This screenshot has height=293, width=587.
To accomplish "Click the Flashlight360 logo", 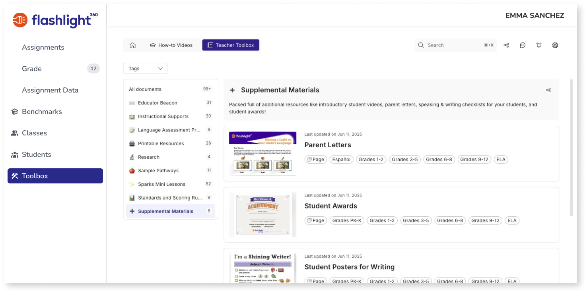I will coord(55,20).
